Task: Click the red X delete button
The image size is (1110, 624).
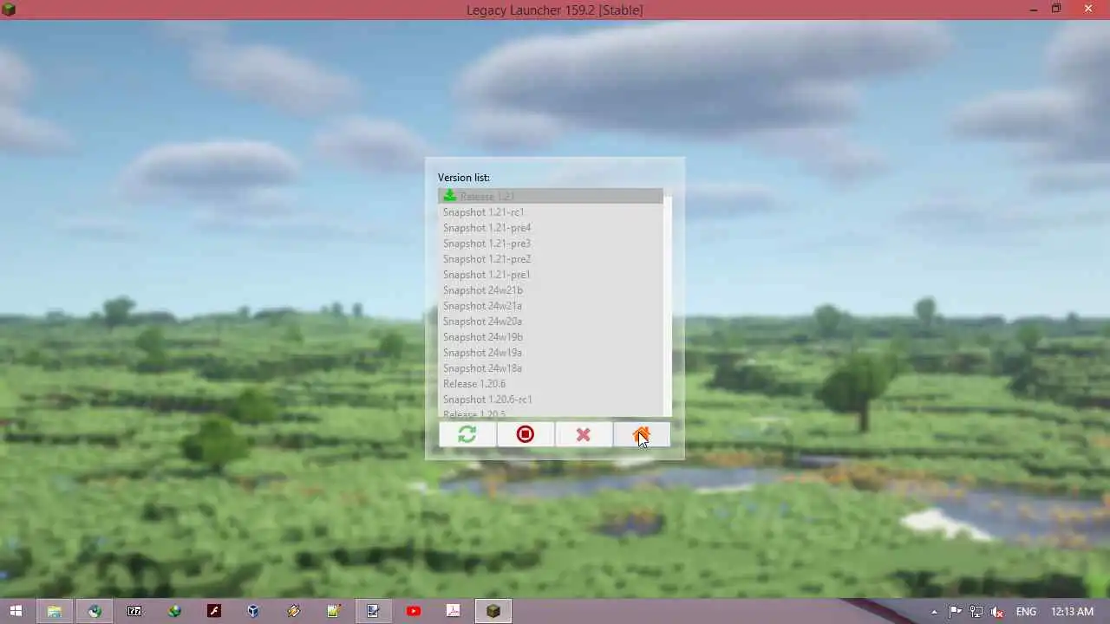Action: point(584,434)
